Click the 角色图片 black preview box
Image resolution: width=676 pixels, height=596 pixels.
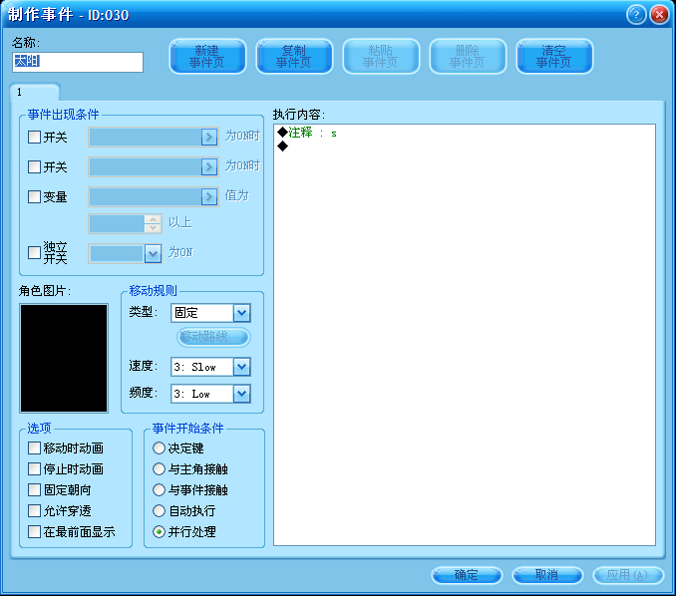[64, 358]
